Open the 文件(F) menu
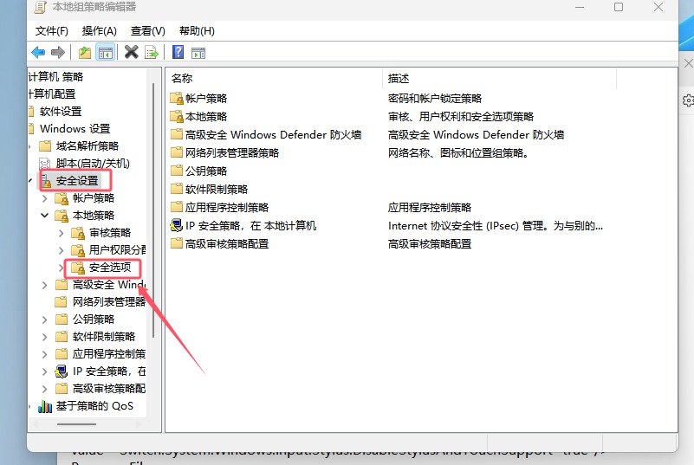694x465 pixels. (52, 30)
